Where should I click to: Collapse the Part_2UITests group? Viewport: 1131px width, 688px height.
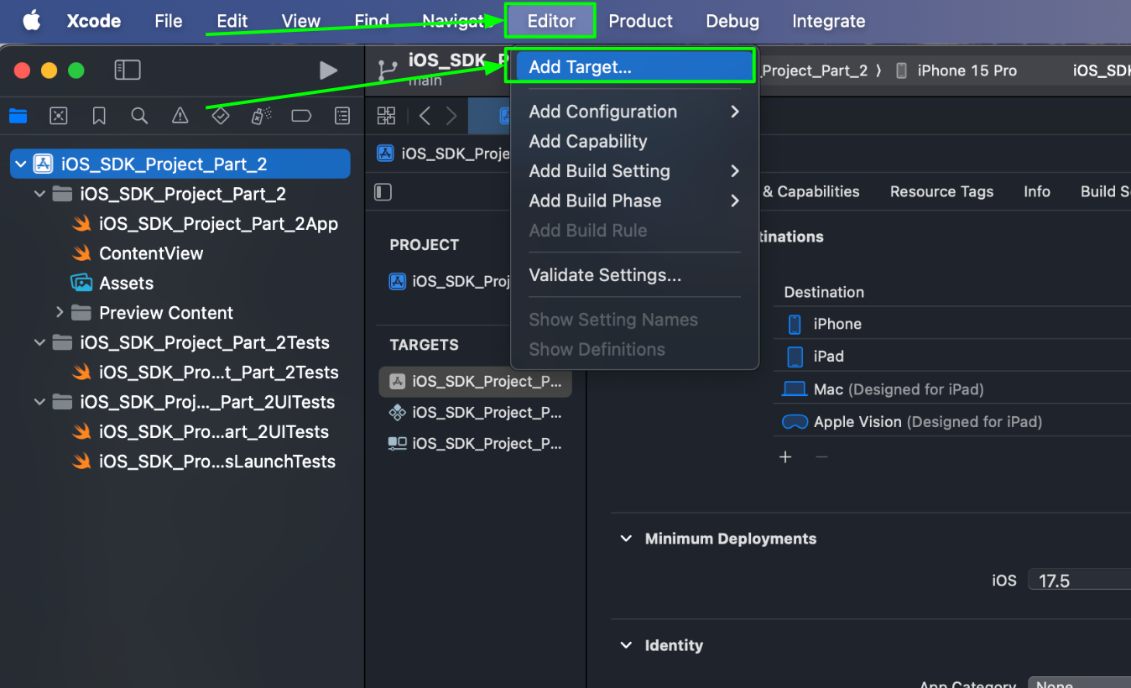pos(39,402)
